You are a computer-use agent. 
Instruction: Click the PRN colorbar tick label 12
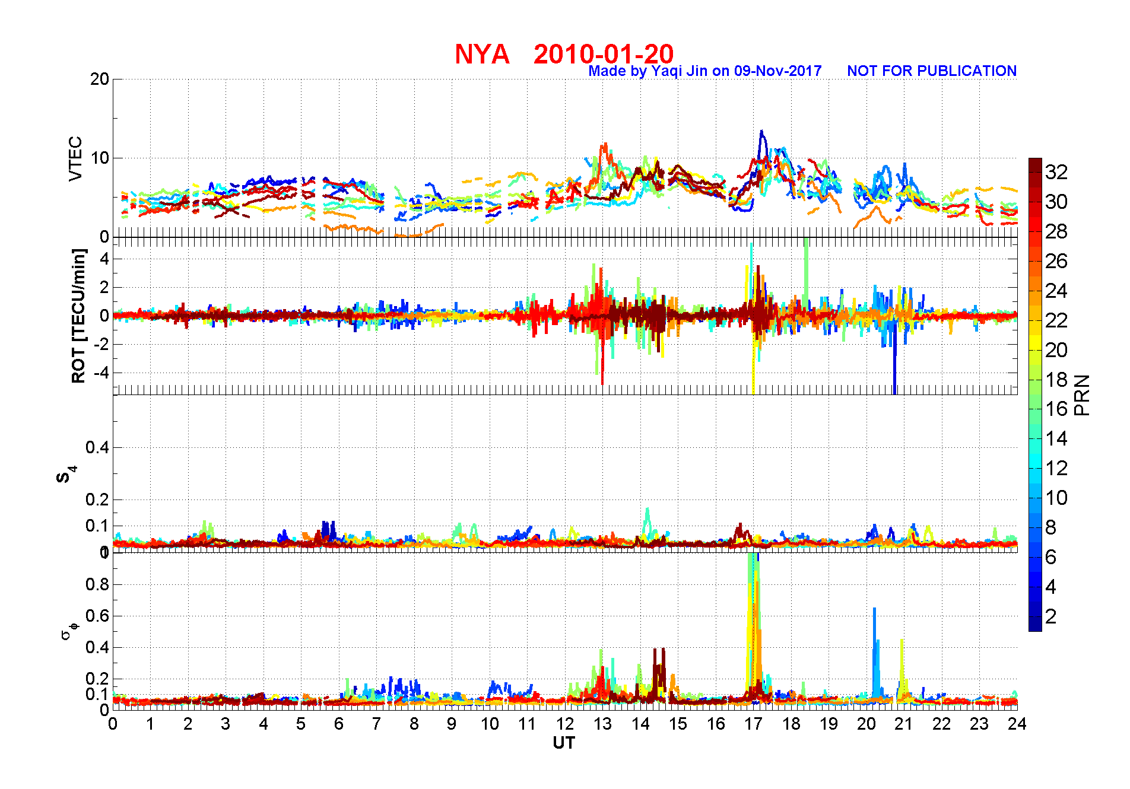tap(1056, 468)
